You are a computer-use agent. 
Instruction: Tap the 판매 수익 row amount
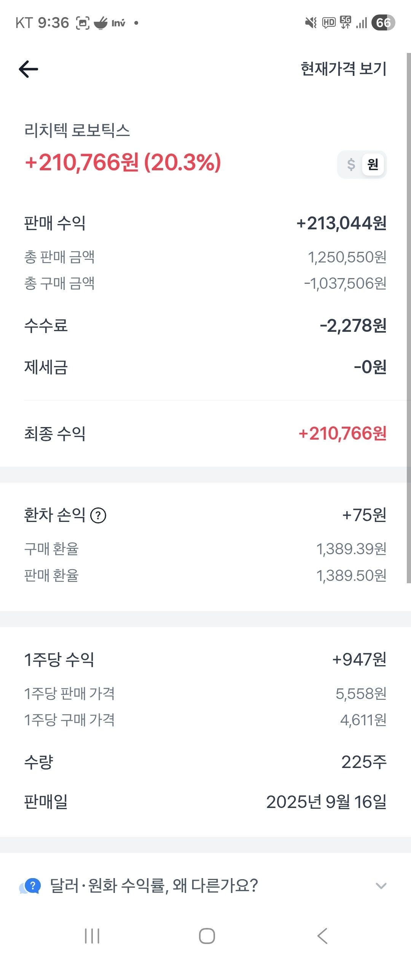tap(341, 223)
